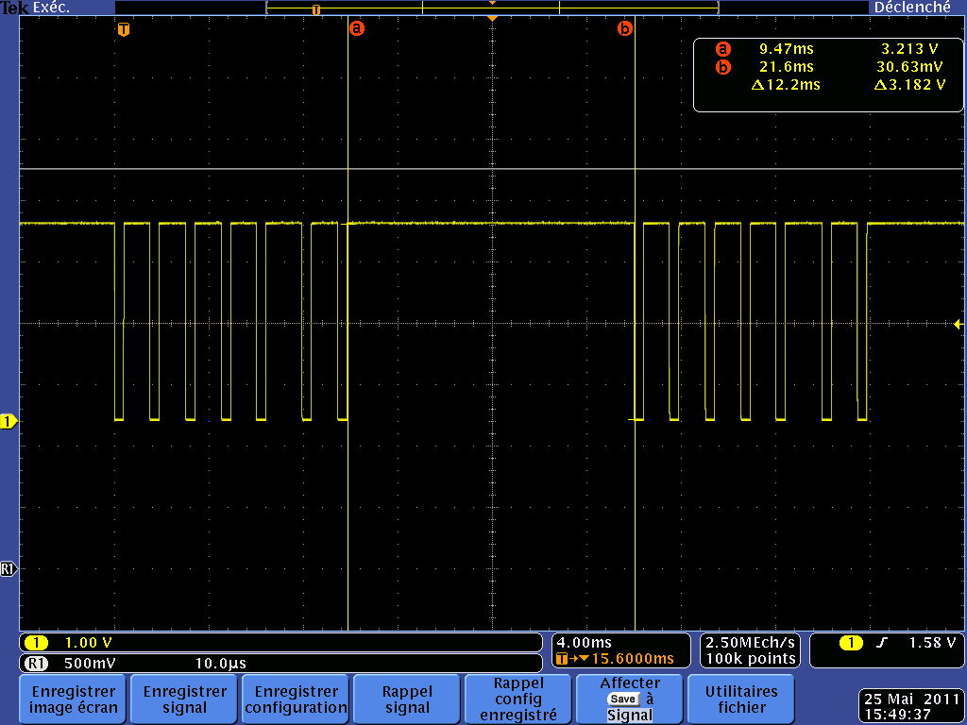Click the Tek logo in top corner
This screenshot has width=967, height=725.
(15, 8)
